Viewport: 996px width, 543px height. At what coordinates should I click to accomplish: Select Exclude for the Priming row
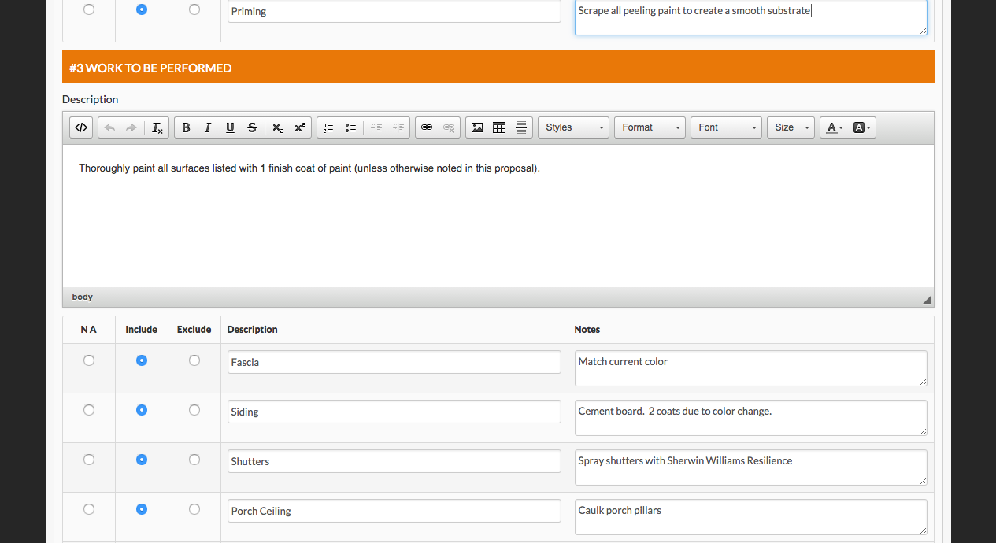click(x=194, y=9)
